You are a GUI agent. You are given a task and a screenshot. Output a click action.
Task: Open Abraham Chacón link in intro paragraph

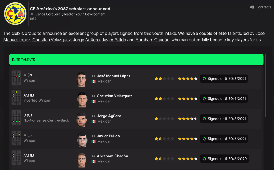[153, 40]
